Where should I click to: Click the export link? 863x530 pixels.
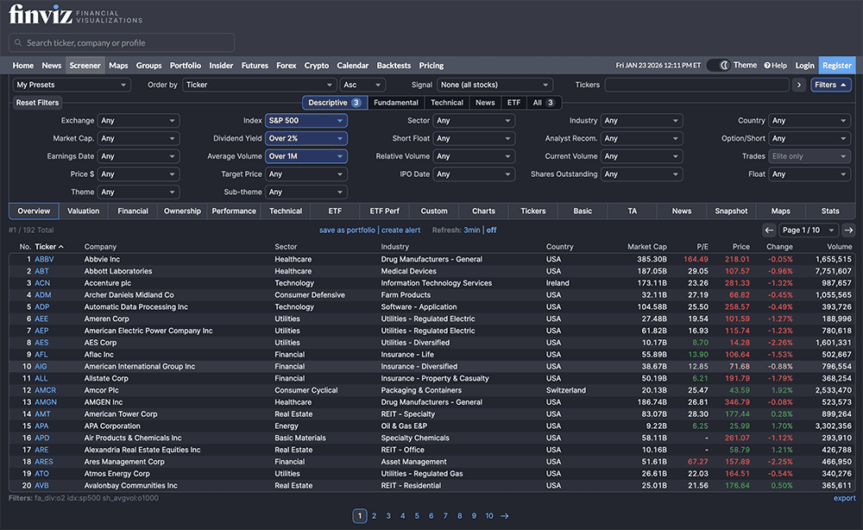tap(844, 498)
